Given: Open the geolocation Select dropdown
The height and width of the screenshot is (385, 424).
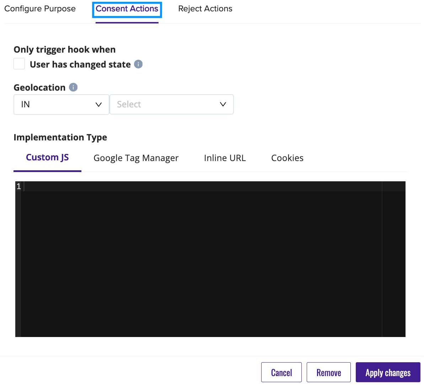Looking at the screenshot, I should coord(172,105).
